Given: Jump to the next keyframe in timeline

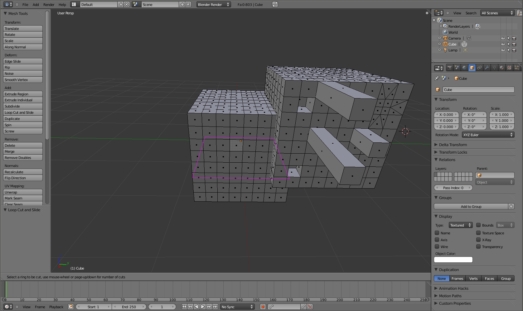Looking at the screenshot, I should pos(209,307).
